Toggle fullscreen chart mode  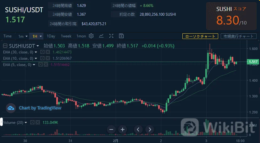111,36
